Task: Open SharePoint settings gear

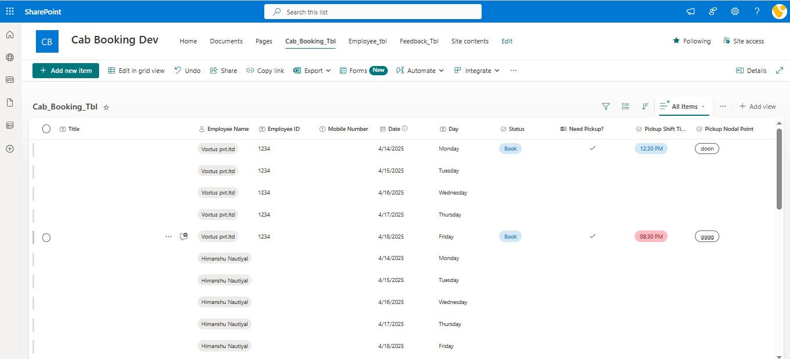Action: 734,11
